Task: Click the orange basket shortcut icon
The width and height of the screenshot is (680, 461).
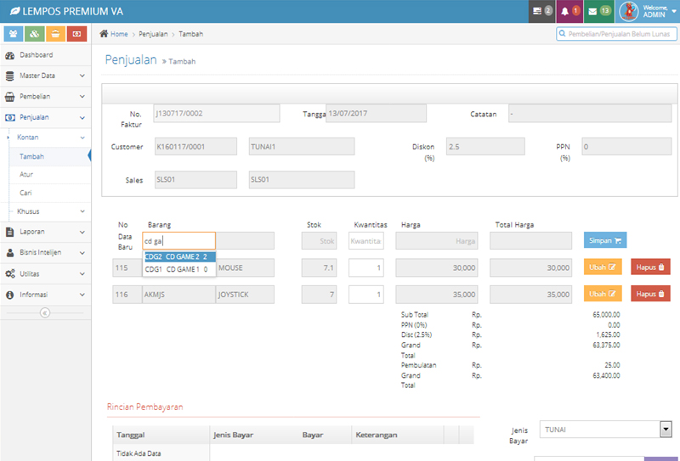Action: click(55, 34)
